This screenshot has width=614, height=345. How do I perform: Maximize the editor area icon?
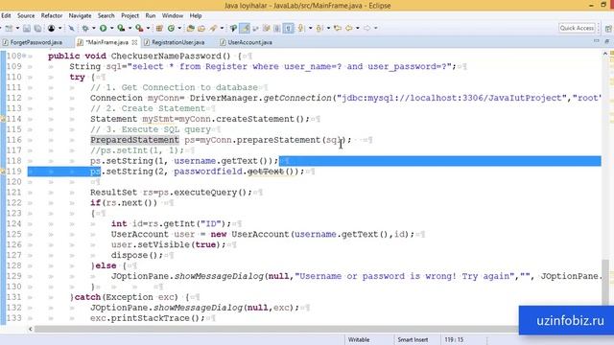[607, 40]
